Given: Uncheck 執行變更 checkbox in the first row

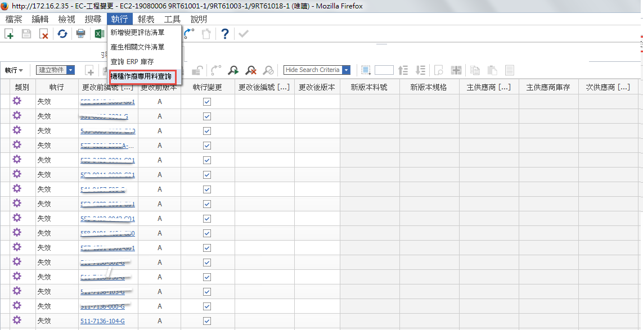Looking at the screenshot, I should [207, 102].
